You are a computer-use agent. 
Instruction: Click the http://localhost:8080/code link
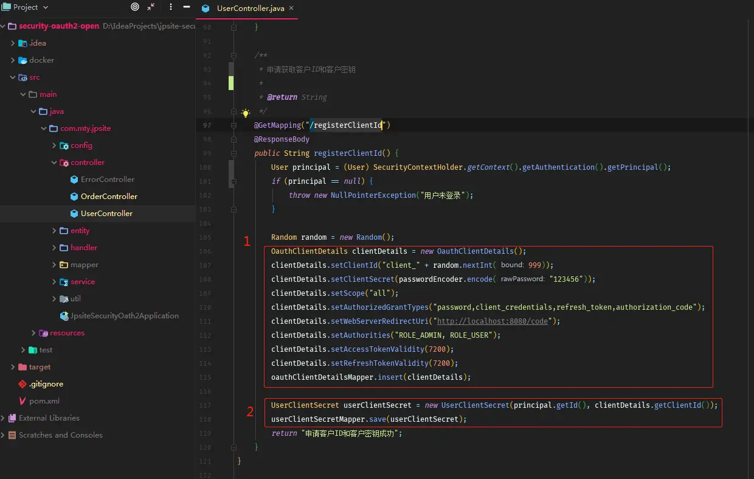[493, 321]
